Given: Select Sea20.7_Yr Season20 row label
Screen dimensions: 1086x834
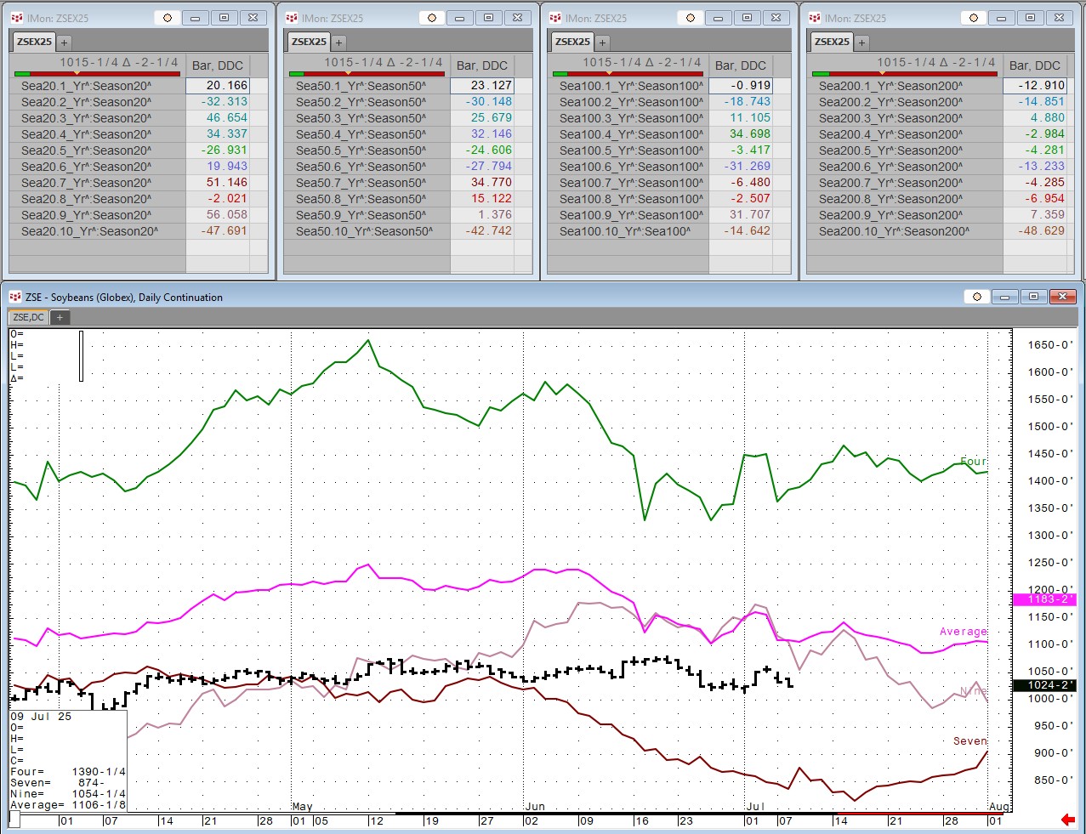Looking at the screenshot, I should pyautogui.click(x=89, y=183).
